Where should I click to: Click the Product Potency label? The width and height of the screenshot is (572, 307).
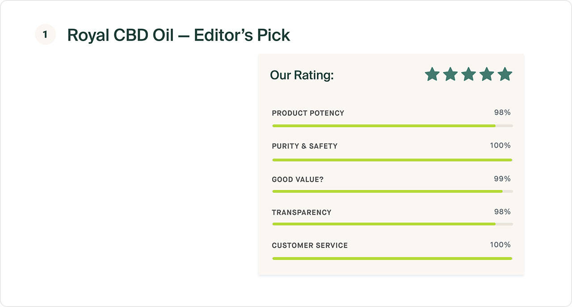[308, 113]
